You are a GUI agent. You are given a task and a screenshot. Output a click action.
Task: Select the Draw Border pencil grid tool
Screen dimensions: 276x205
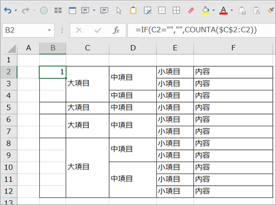(147, 10)
